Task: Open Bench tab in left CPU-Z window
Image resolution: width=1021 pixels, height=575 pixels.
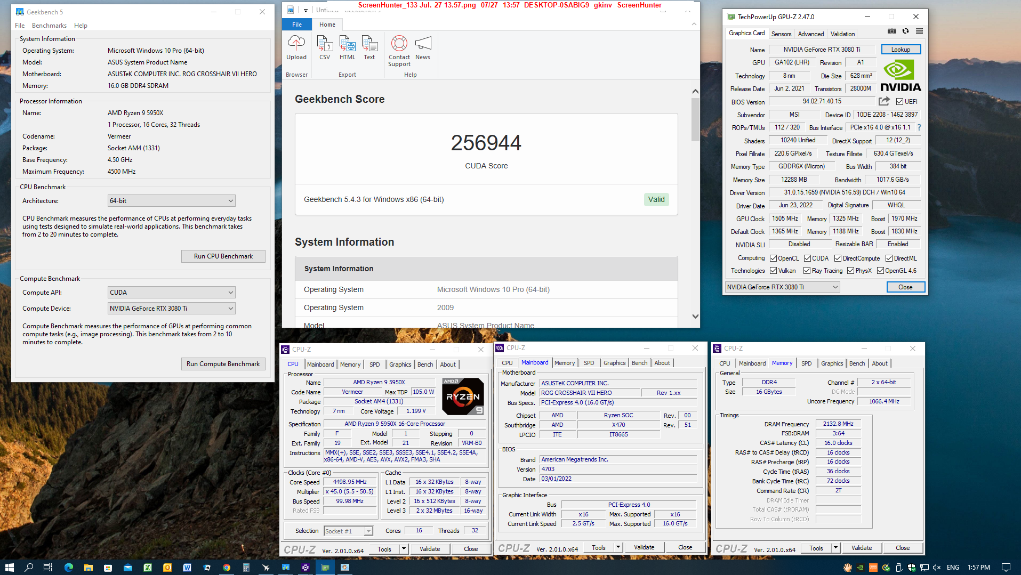Action: point(425,365)
